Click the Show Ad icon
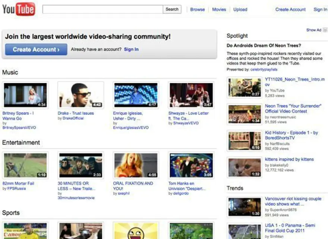Screen dimensions: 328x239 (325, 30)
